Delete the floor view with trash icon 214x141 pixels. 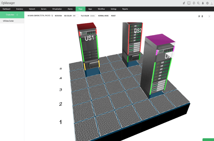point(202,16)
